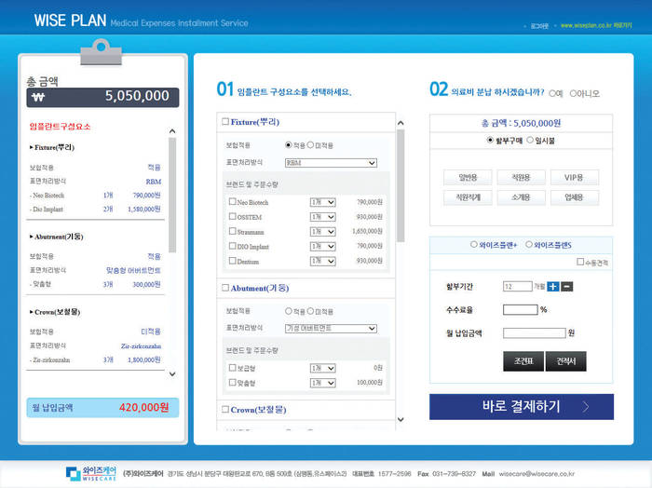Viewport: 652px width, 488px height.
Task: Open the RBM surface treatment dropdown
Action: pyautogui.click(x=330, y=163)
